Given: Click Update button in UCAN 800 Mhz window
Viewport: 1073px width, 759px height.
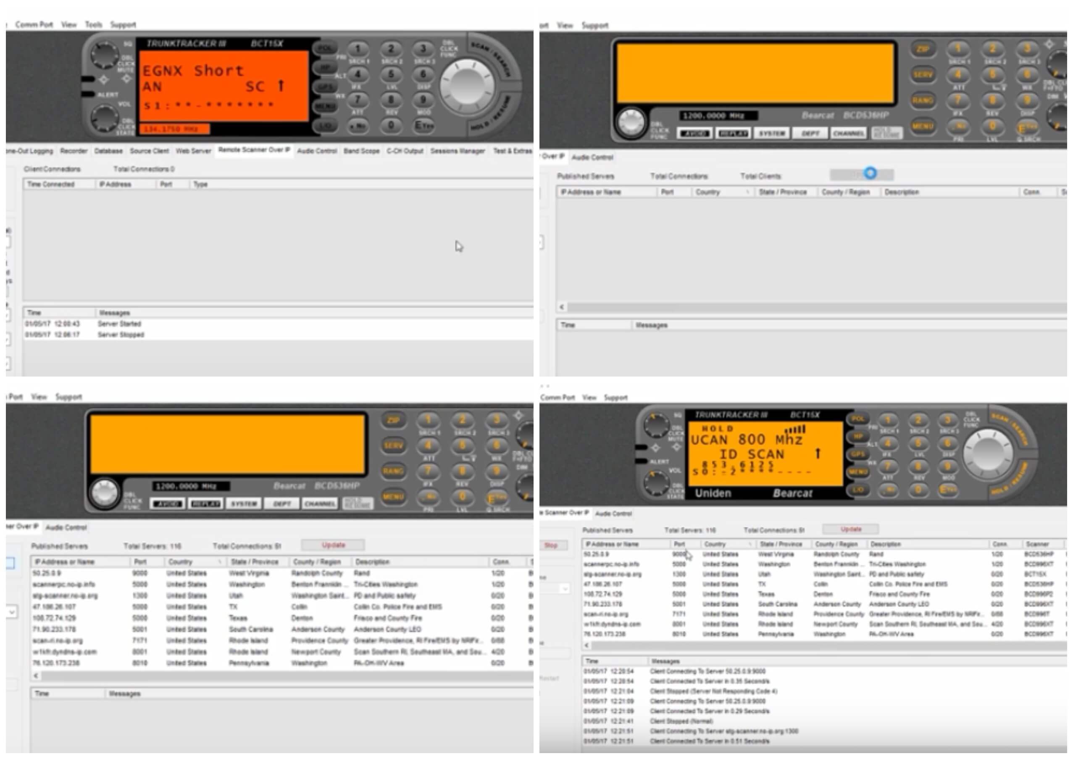Looking at the screenshot, I should (x=851, y=530).
